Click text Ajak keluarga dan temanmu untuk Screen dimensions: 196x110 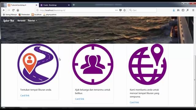(92, 90)
